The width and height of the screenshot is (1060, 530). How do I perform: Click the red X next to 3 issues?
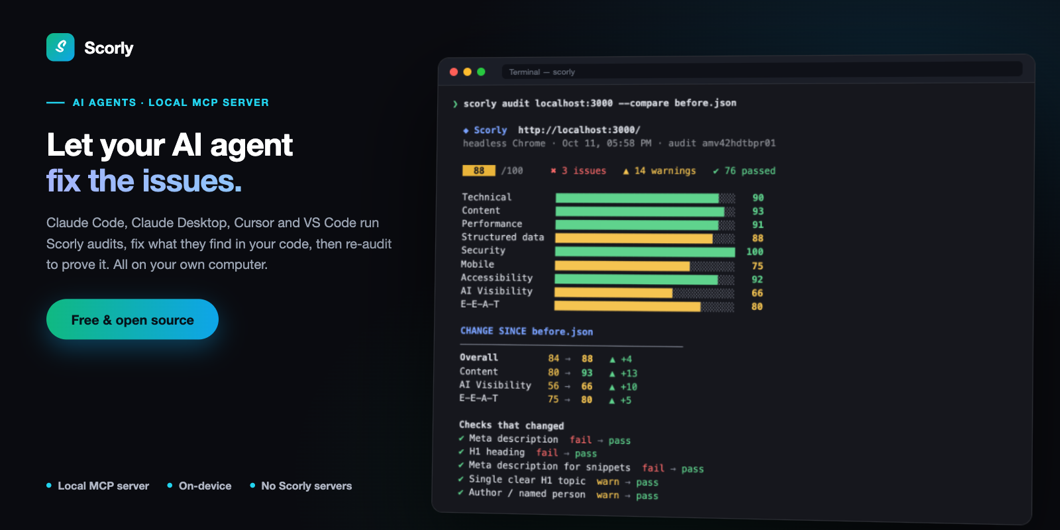coord(553,171)
